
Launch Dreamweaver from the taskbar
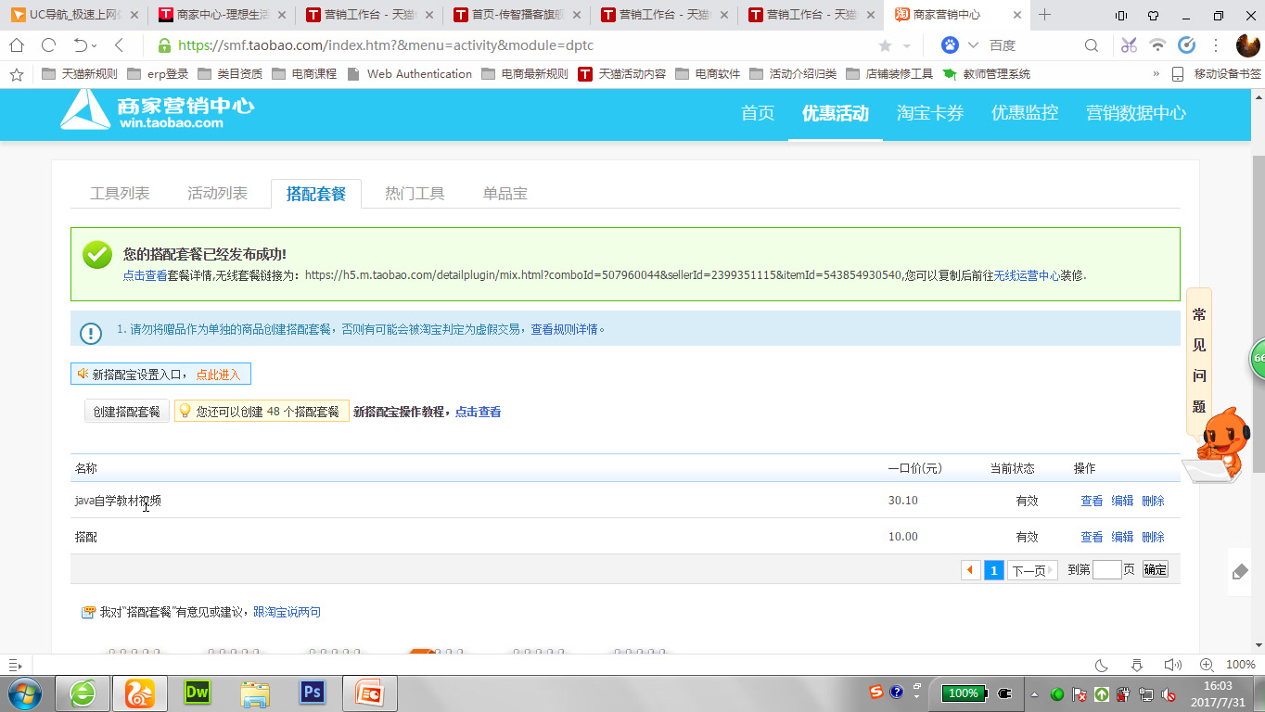pyautogui.click(x=197, y=693)
